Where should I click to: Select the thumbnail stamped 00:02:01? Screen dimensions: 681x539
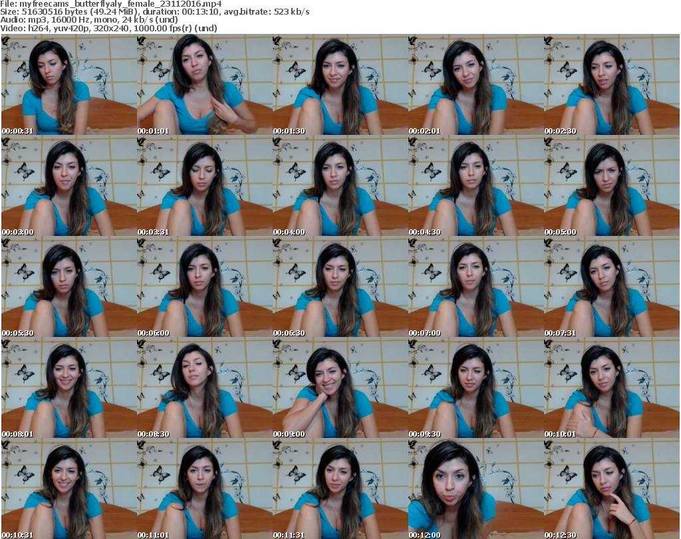476,84
